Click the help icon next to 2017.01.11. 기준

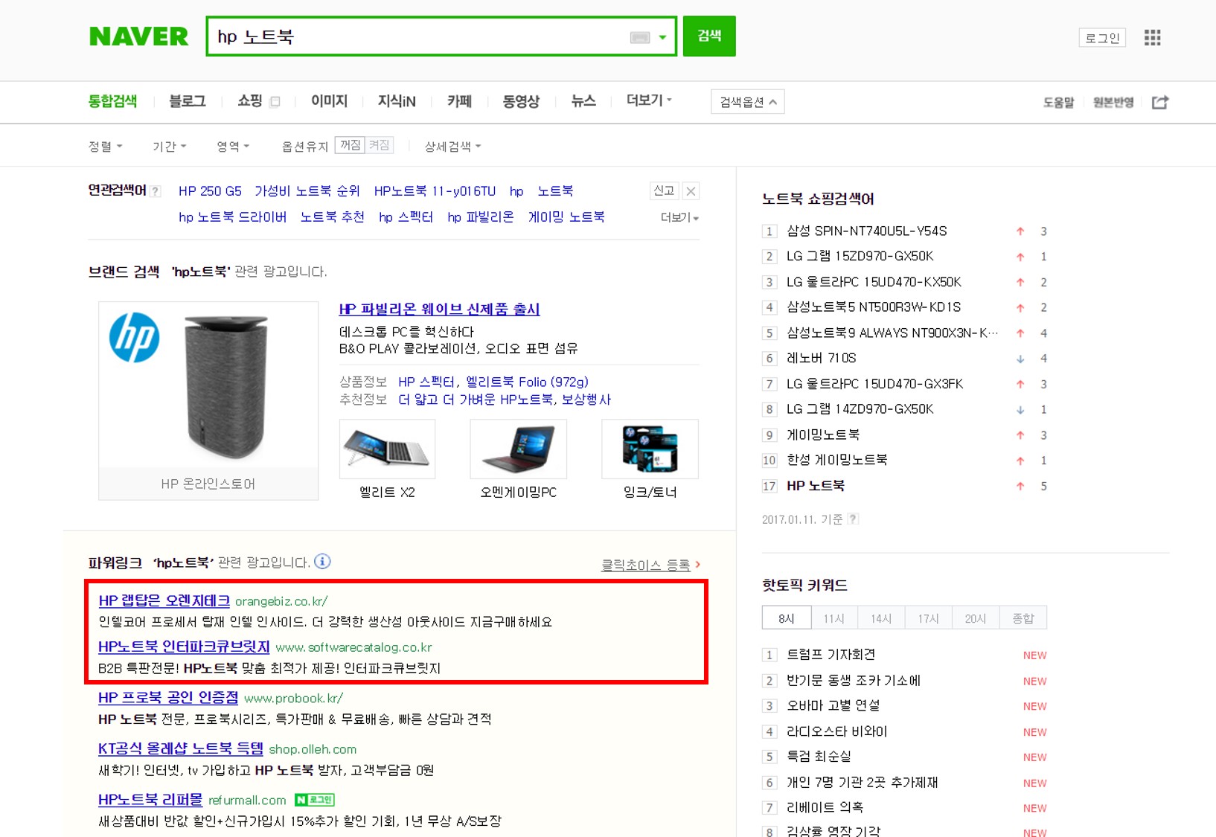pos(854,519)
